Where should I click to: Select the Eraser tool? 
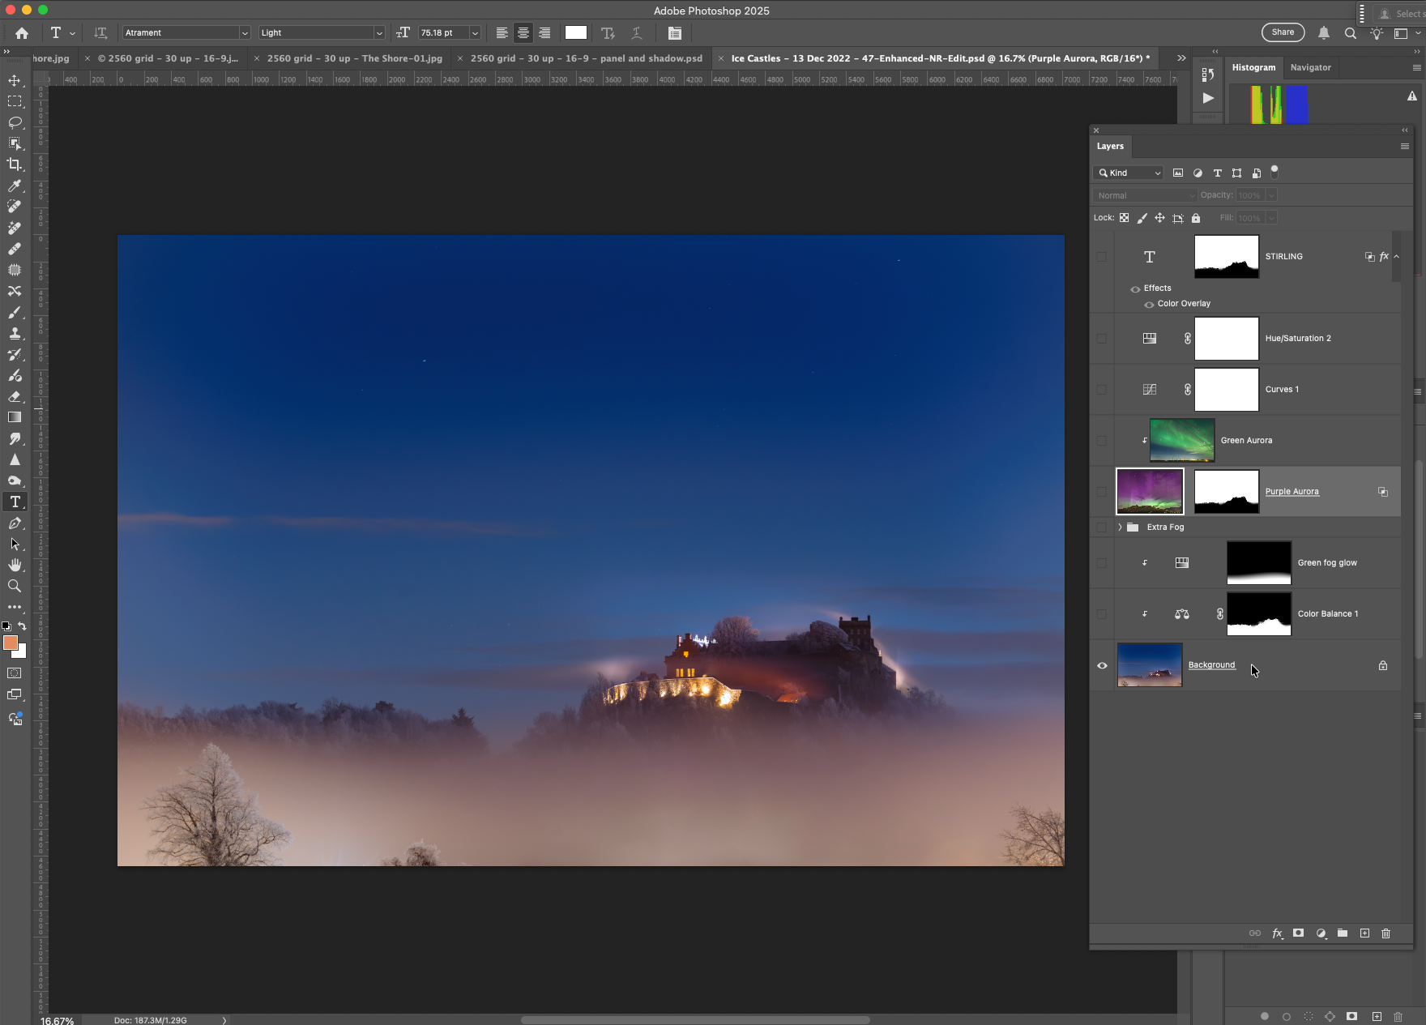click(x=15, y=396)
